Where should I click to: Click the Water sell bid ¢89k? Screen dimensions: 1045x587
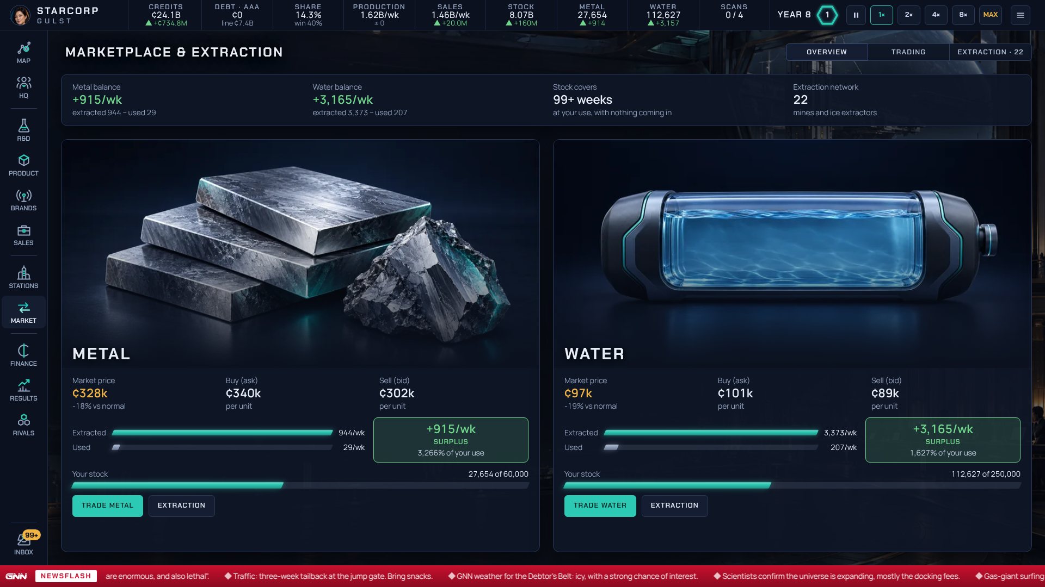coord(886,394)
